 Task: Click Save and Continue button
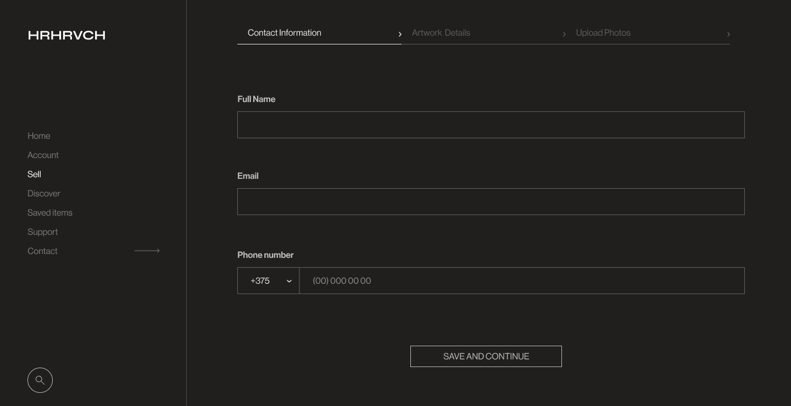[x=486, y=357]
